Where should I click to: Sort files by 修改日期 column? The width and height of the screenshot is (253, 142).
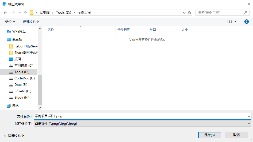(x=124, y=30)
